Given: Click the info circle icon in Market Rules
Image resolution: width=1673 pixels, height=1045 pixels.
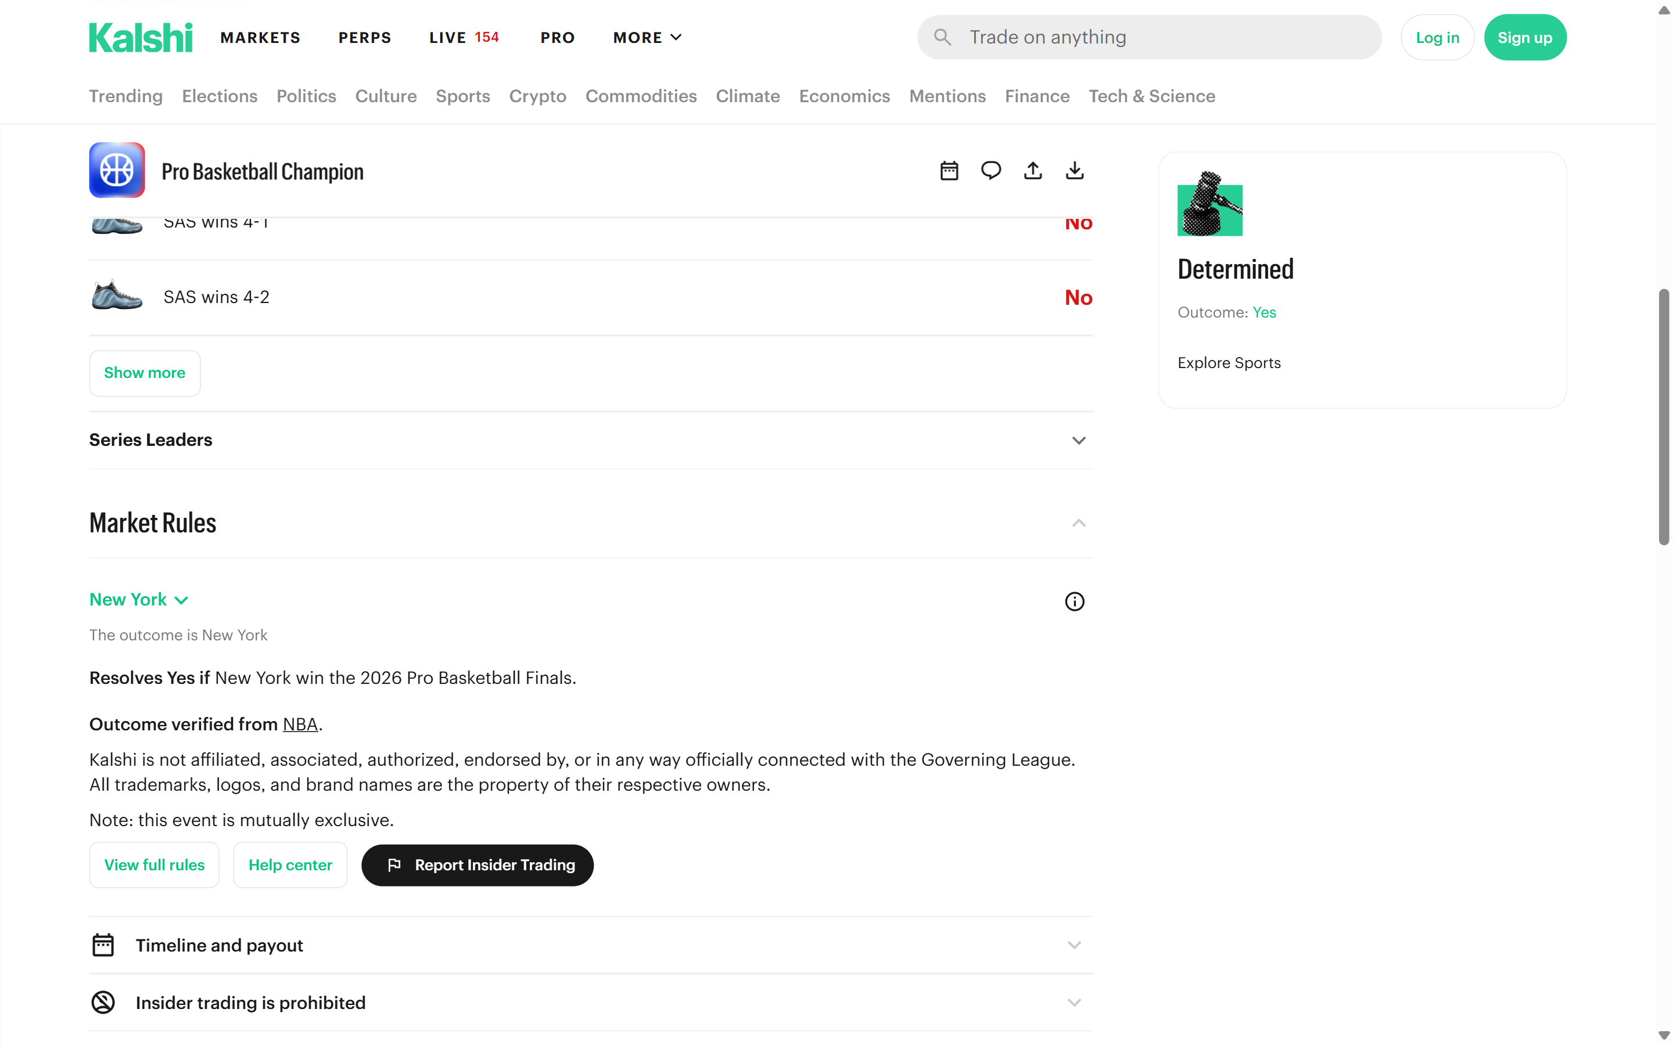Looking at the screenshot, I should (x=1074, y=601).
